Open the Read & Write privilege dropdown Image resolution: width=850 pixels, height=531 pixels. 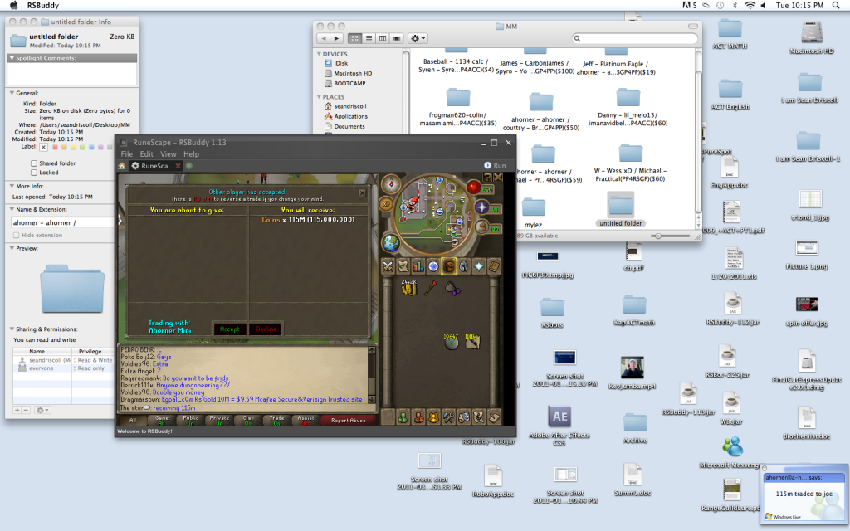94,360
